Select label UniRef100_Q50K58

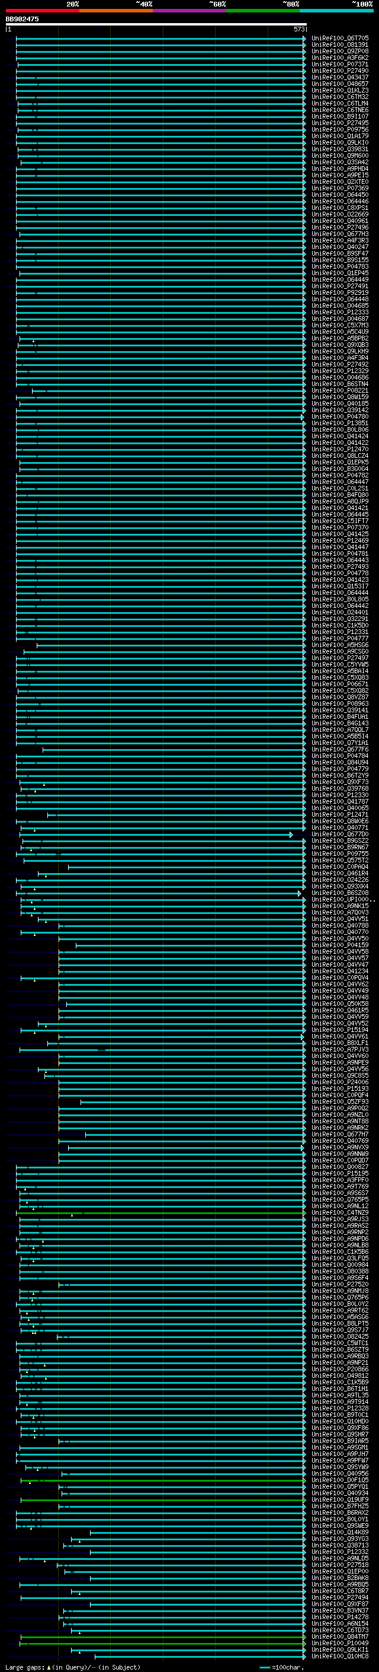tap(340, 1004)
